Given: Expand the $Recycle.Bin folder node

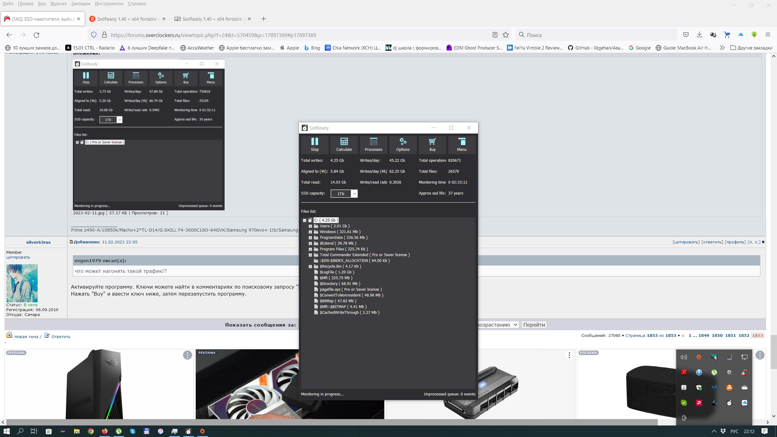Looking at the screenshot, I should pyautogui.click(x=310, y=266).
